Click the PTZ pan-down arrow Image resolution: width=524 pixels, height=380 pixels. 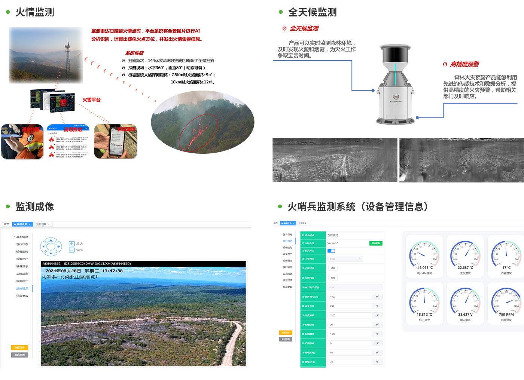[x=51, y=254]
